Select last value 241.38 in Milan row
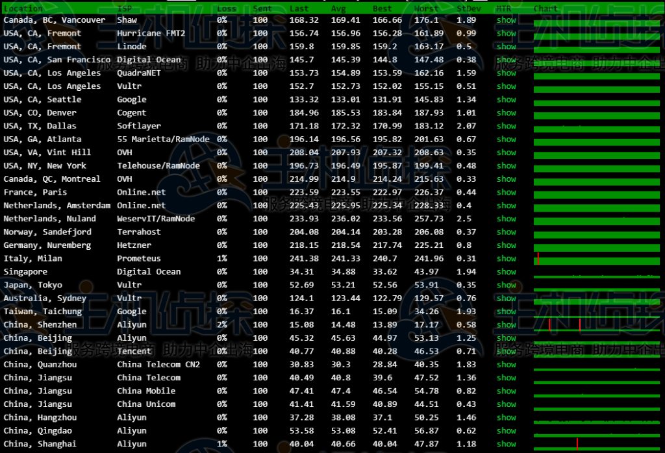The height and width of the screenshot is (453, 665). 304,258
